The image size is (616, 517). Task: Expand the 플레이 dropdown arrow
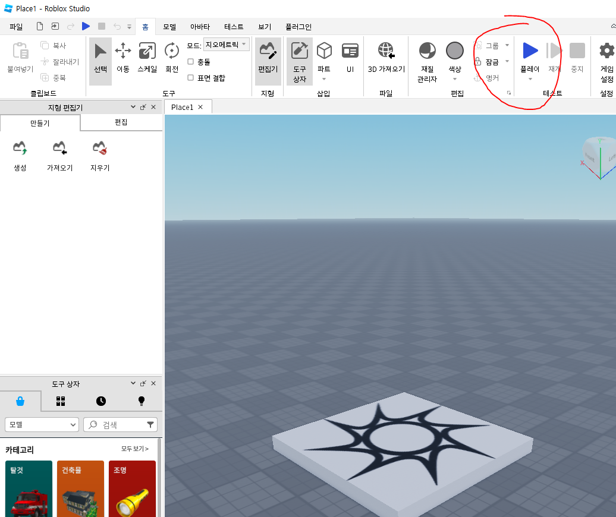pyautogui.click(x=530, y=79)
